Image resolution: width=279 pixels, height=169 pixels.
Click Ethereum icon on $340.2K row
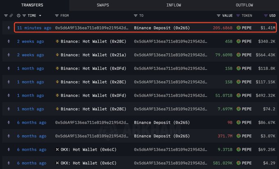point(9,41)
